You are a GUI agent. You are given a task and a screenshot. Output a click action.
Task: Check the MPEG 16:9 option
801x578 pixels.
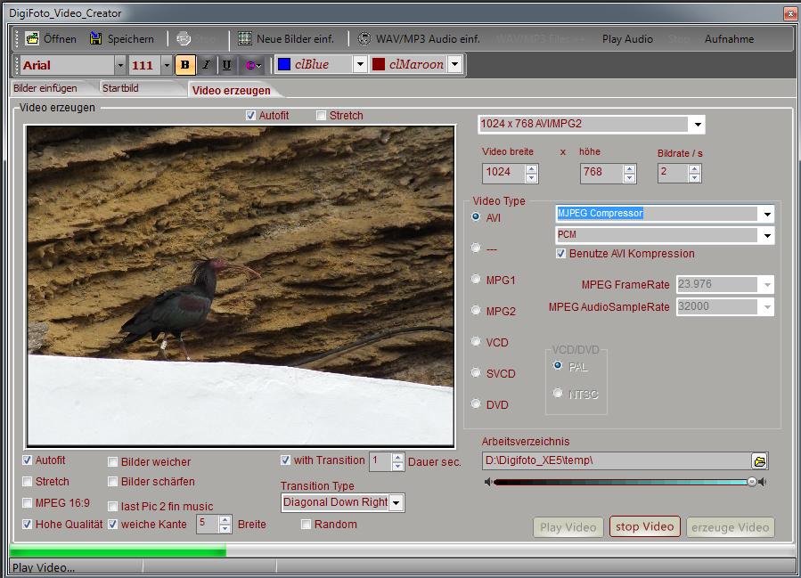pyautogui.click(x=27, y=502)
